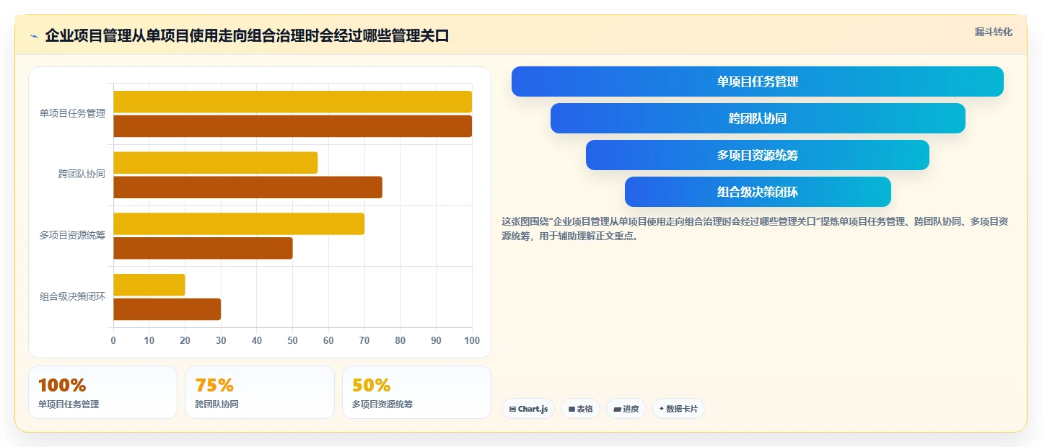Click the x-axis tick value 0

[113, 341]
